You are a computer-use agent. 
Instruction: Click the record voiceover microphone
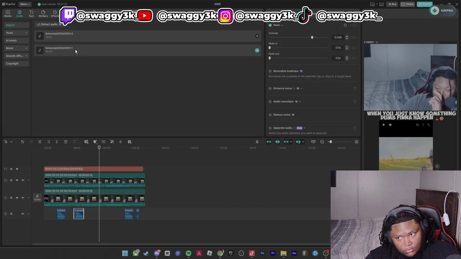click(257, 142)
